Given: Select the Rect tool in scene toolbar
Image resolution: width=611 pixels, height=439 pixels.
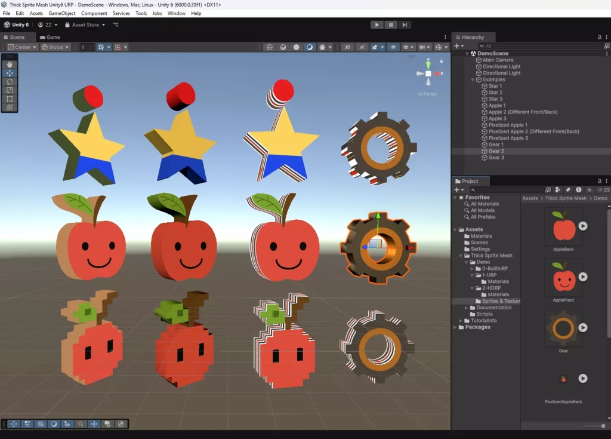Looking at the screenshot, I should click(10, 99).
